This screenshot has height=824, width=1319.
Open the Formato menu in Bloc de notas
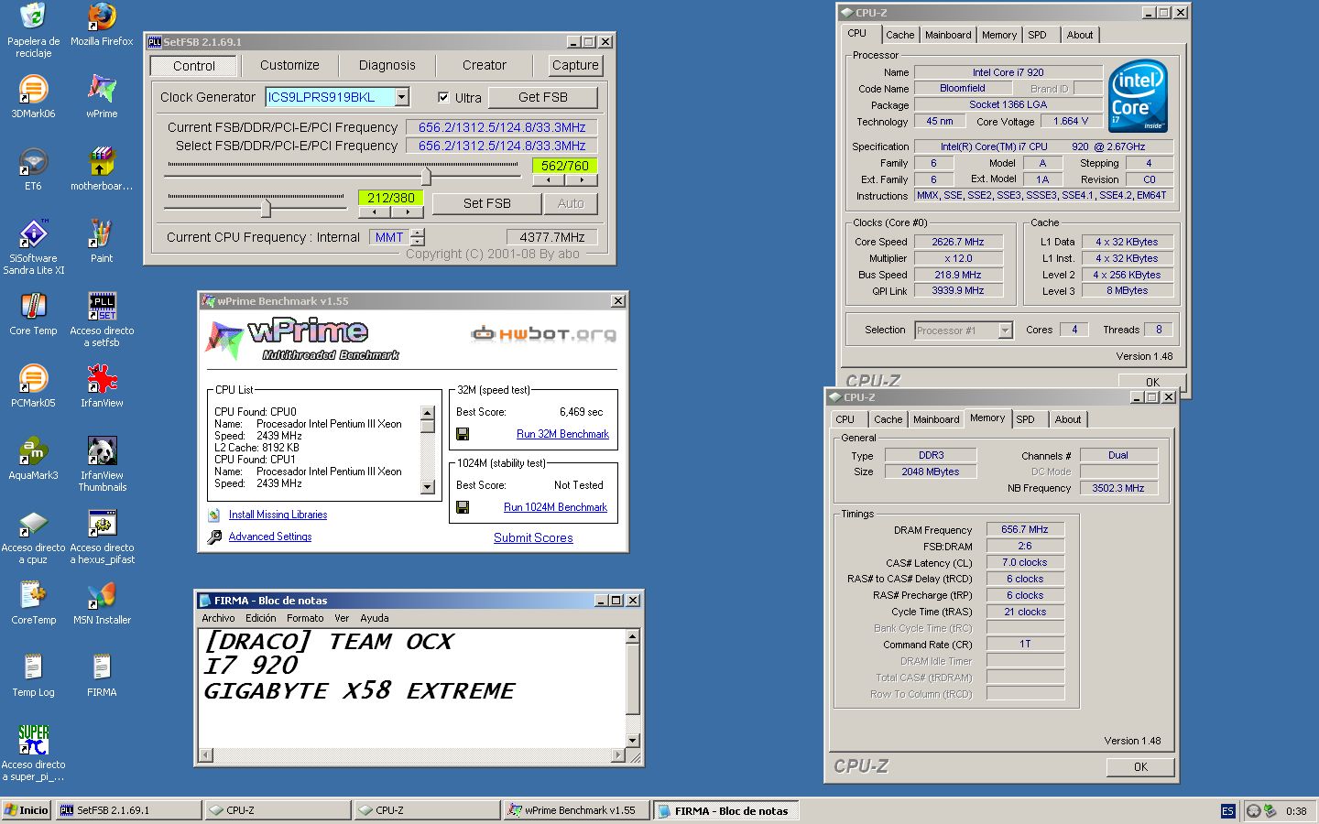305,618
